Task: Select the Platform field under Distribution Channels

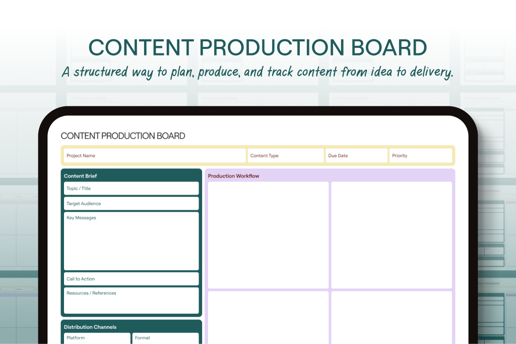Action: pyautogui.click(x=97, y=338)
